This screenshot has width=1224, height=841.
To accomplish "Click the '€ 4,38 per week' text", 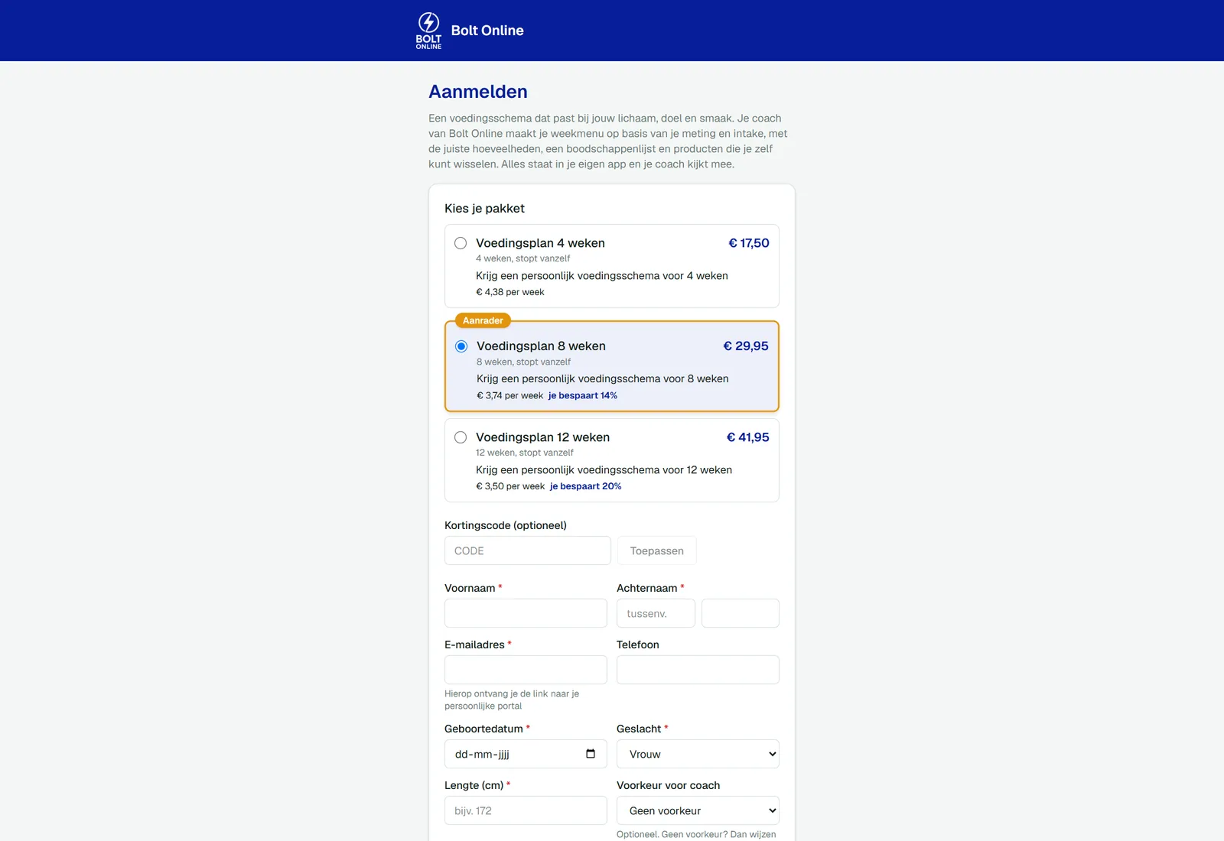I will pyautogui.click(x=510, y=292).
